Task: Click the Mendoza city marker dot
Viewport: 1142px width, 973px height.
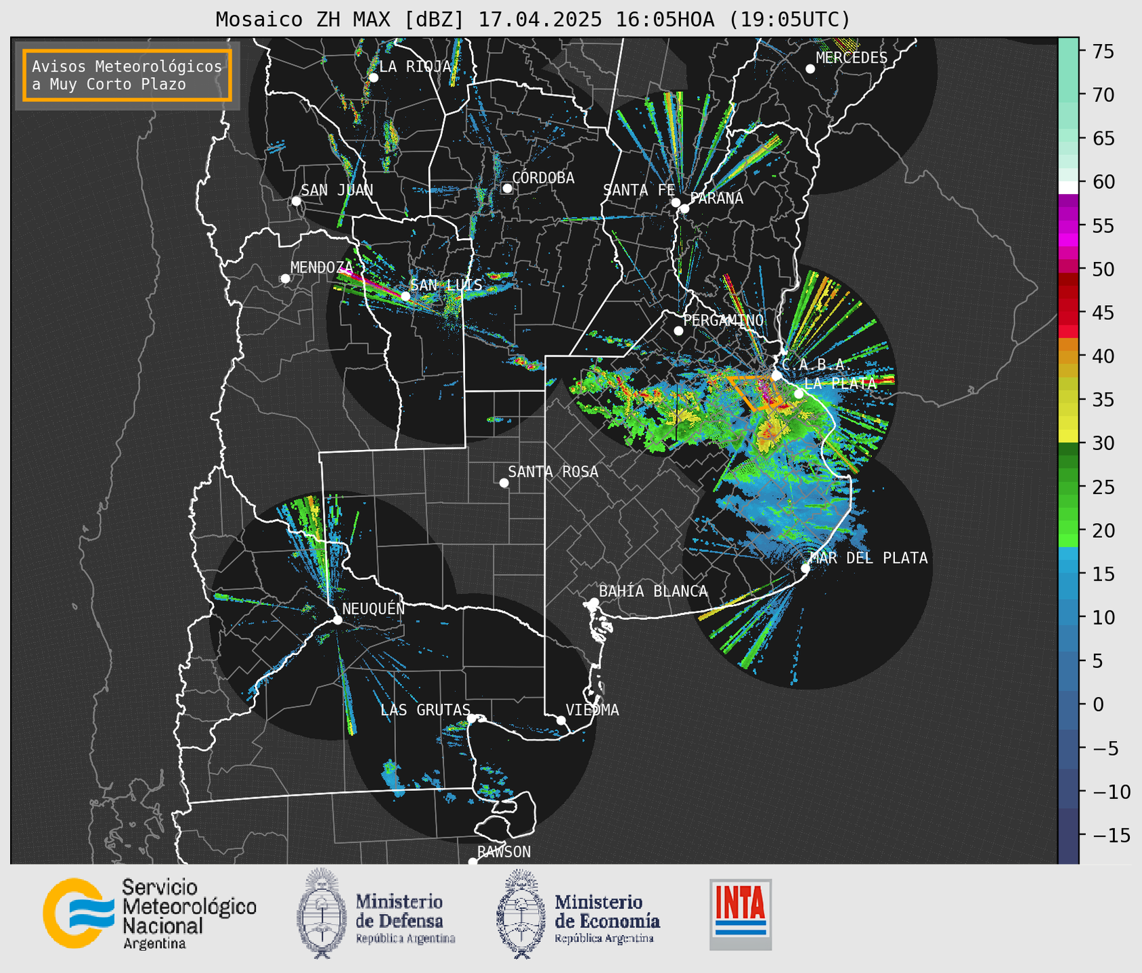Action: (285, 279)
